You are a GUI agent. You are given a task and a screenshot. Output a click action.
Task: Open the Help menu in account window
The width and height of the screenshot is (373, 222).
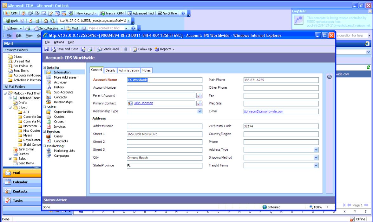tap(71, 42)
